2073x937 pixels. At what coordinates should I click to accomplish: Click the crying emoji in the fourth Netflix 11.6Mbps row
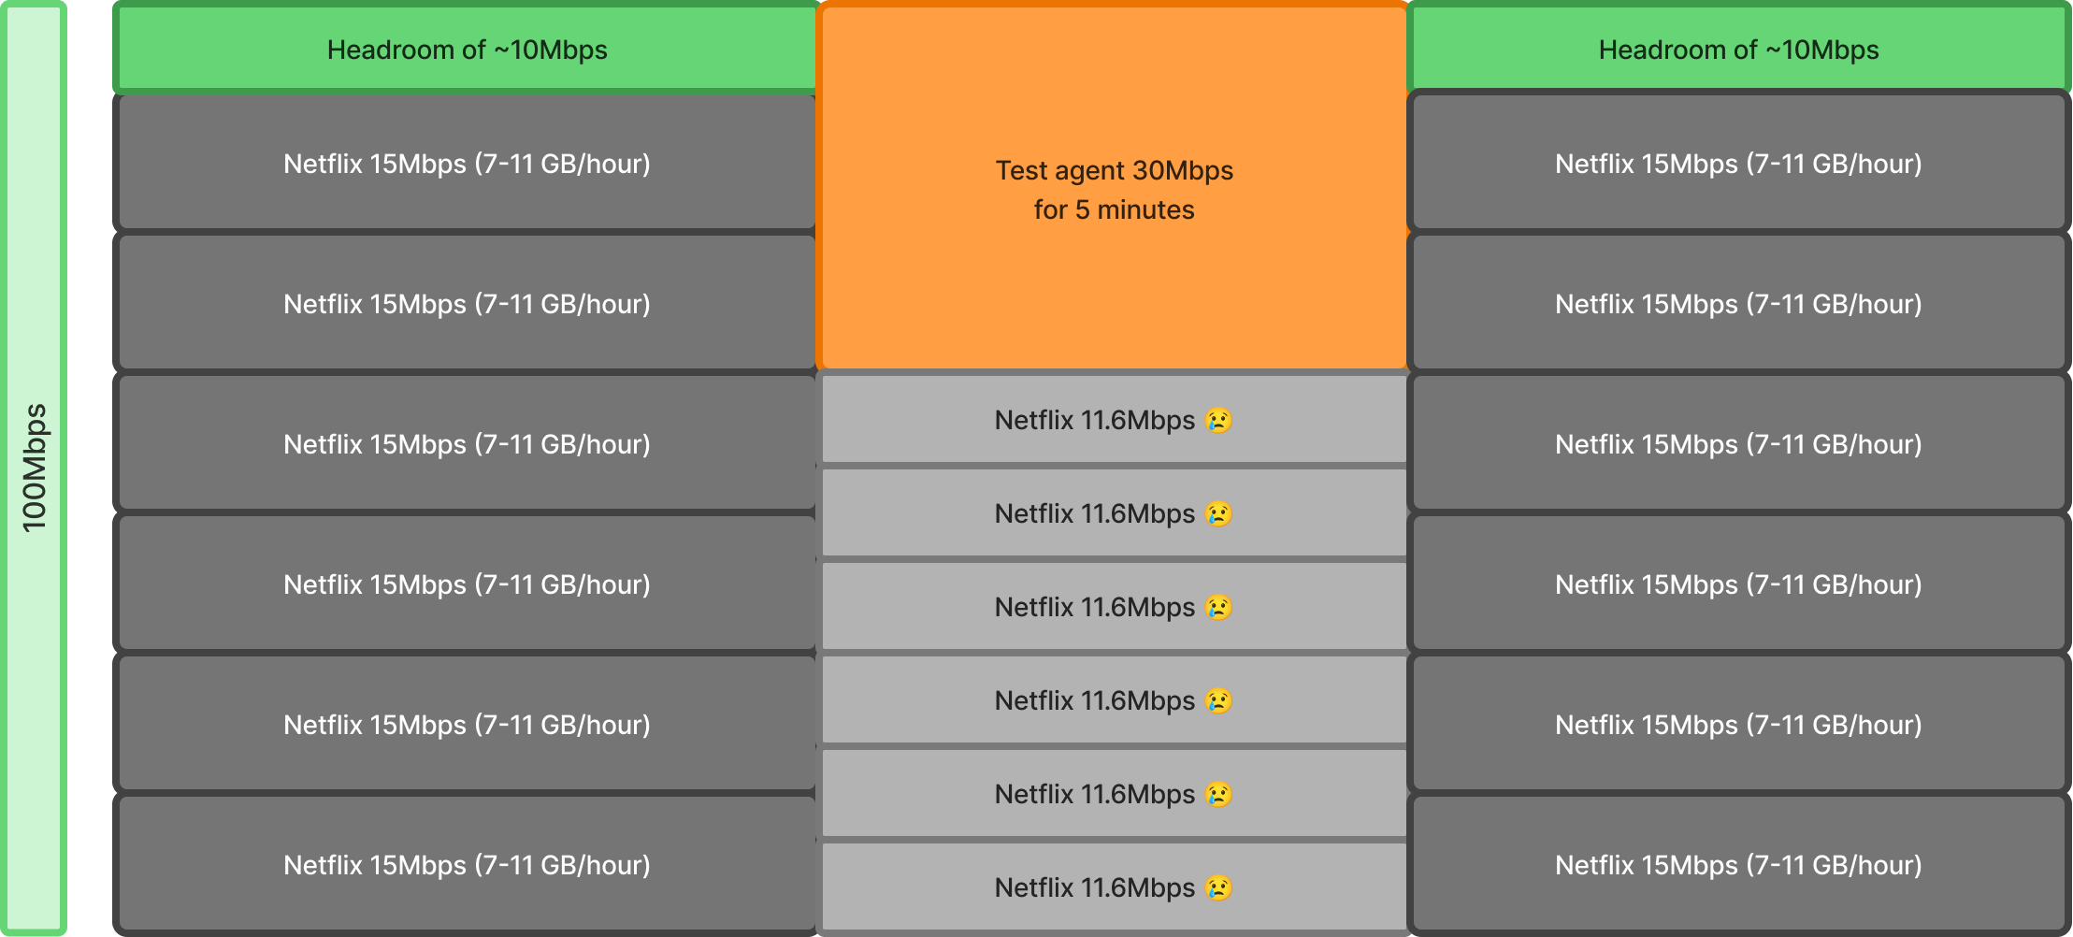pyautogui.click(x=1217, y=701)
